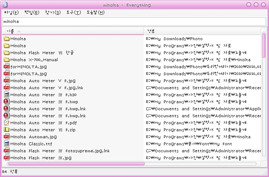269x177 pixels.
Task: Click the icon of Minolta Auto Meter IV F.h30
Action: (x=6, y=95)
